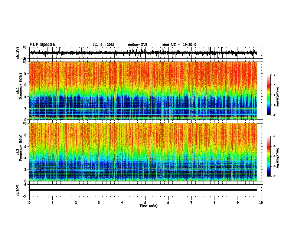Click the ch.2 color bar log(PSD) label
Image resolution: width=294 pixels, height=227 pixels.
[278, 158]
